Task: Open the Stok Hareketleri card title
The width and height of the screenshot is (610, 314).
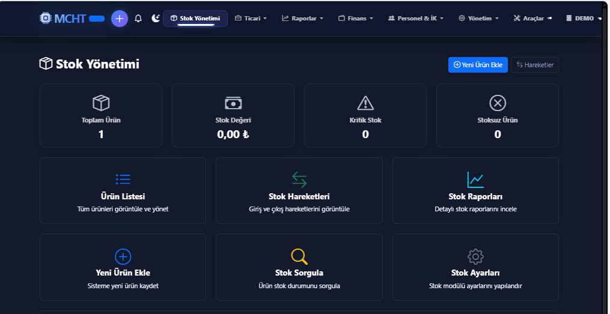Action: pyautogui.click(x=299, y=197)
